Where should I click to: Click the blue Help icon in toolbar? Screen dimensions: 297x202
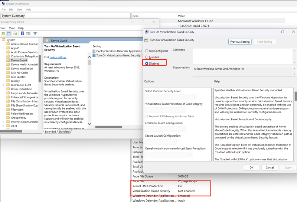tap(22, 34)
